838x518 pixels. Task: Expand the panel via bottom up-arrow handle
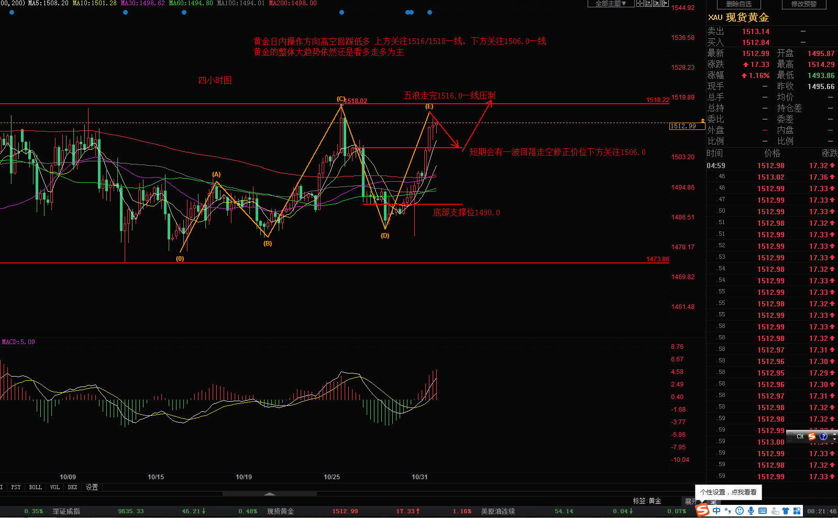tap(270, 494)
